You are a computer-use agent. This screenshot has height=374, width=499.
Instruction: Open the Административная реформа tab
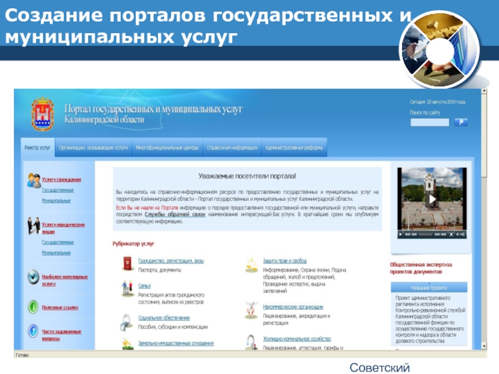coord(294,148)
